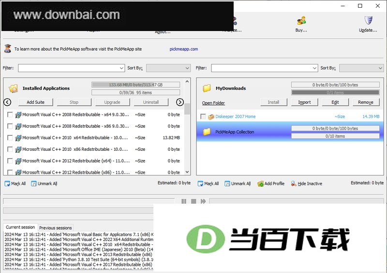
Task: Click Add Profile icon
Action: point(260,184)
